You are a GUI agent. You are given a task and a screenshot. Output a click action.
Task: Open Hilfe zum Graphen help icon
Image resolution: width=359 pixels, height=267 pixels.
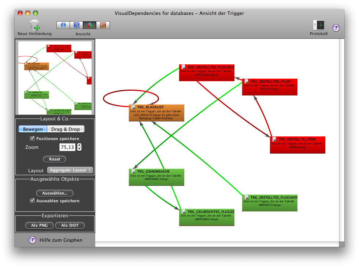(32, 240)
